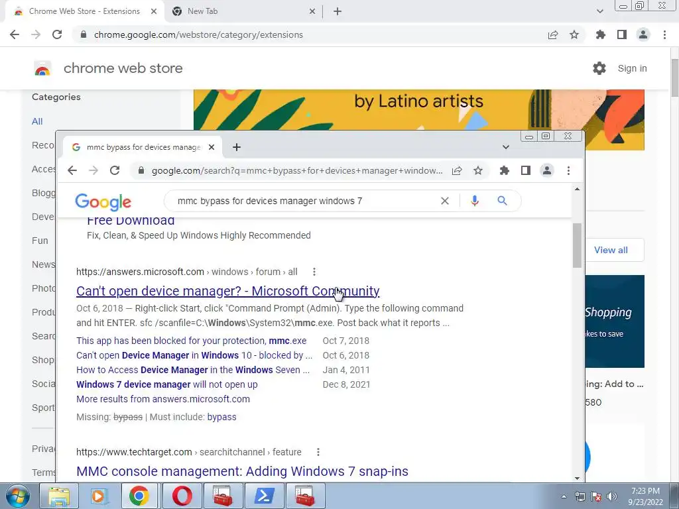Open a new tab in Google search window
679x509 pixels.
pyautogui.click(x=237, y=147)
